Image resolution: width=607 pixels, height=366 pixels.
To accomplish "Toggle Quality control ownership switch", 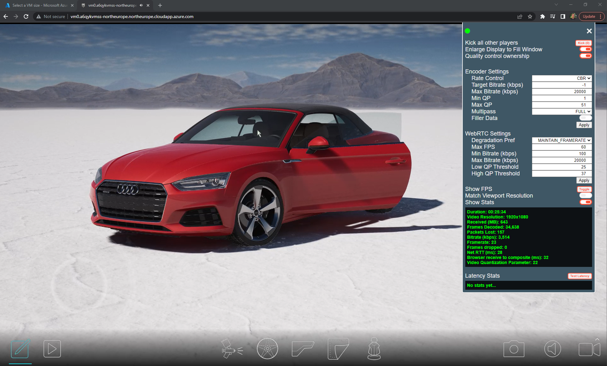I will (586, 56).
